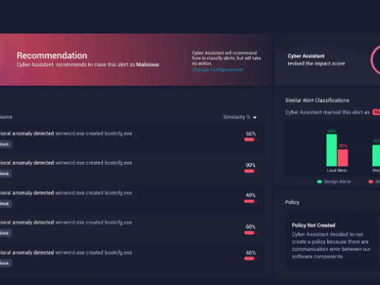380x285 pixels.
Task: Select the alert row with 40% similarity
Action: (x=131, y=199)
